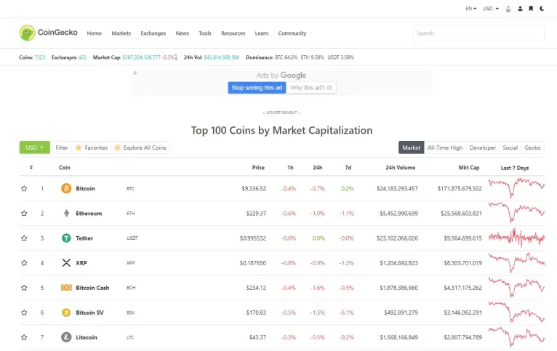Click Explore All Coins
The image size is (557, 351).
tap(140, 148)
